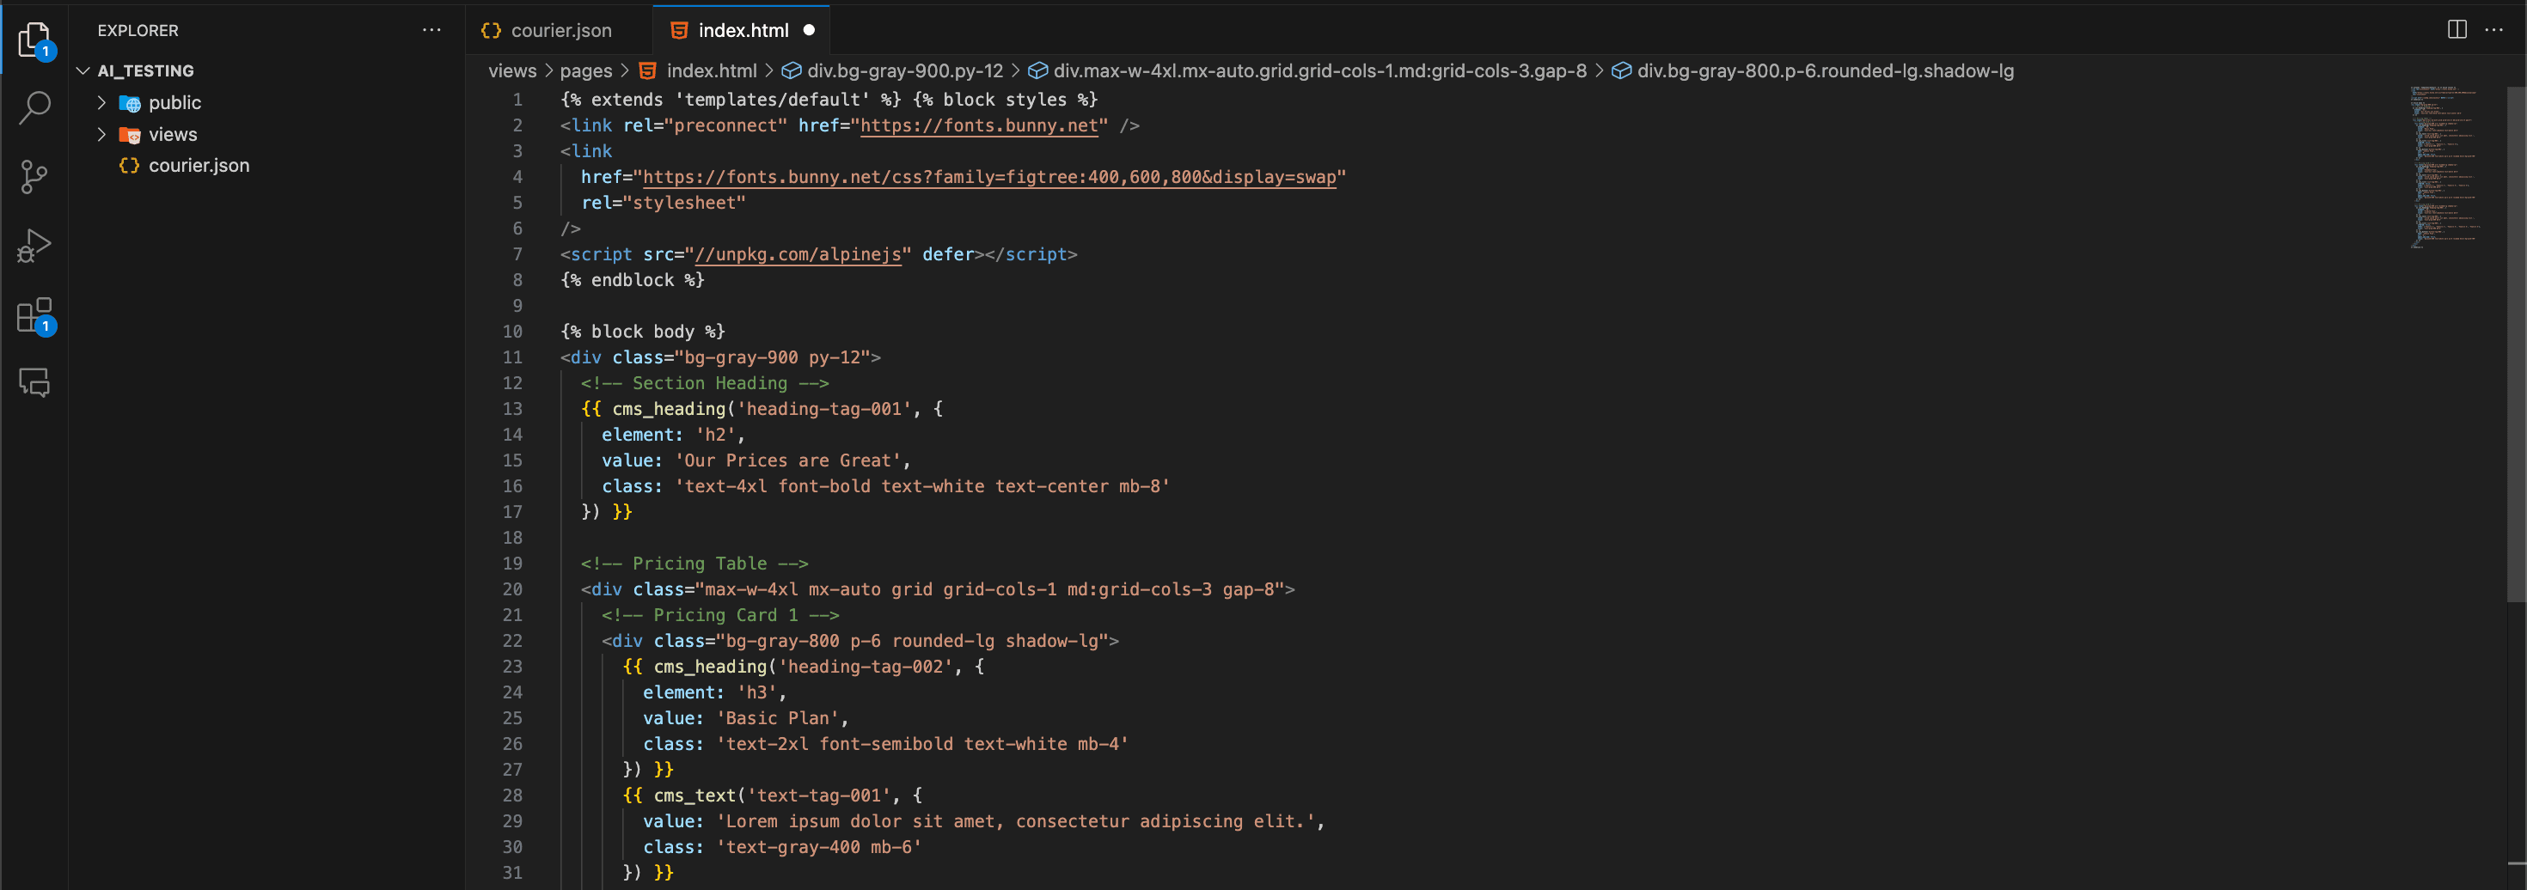Open the Extensions view icon
Screen dimensions: 2527x890
click(x=34, y=315)
